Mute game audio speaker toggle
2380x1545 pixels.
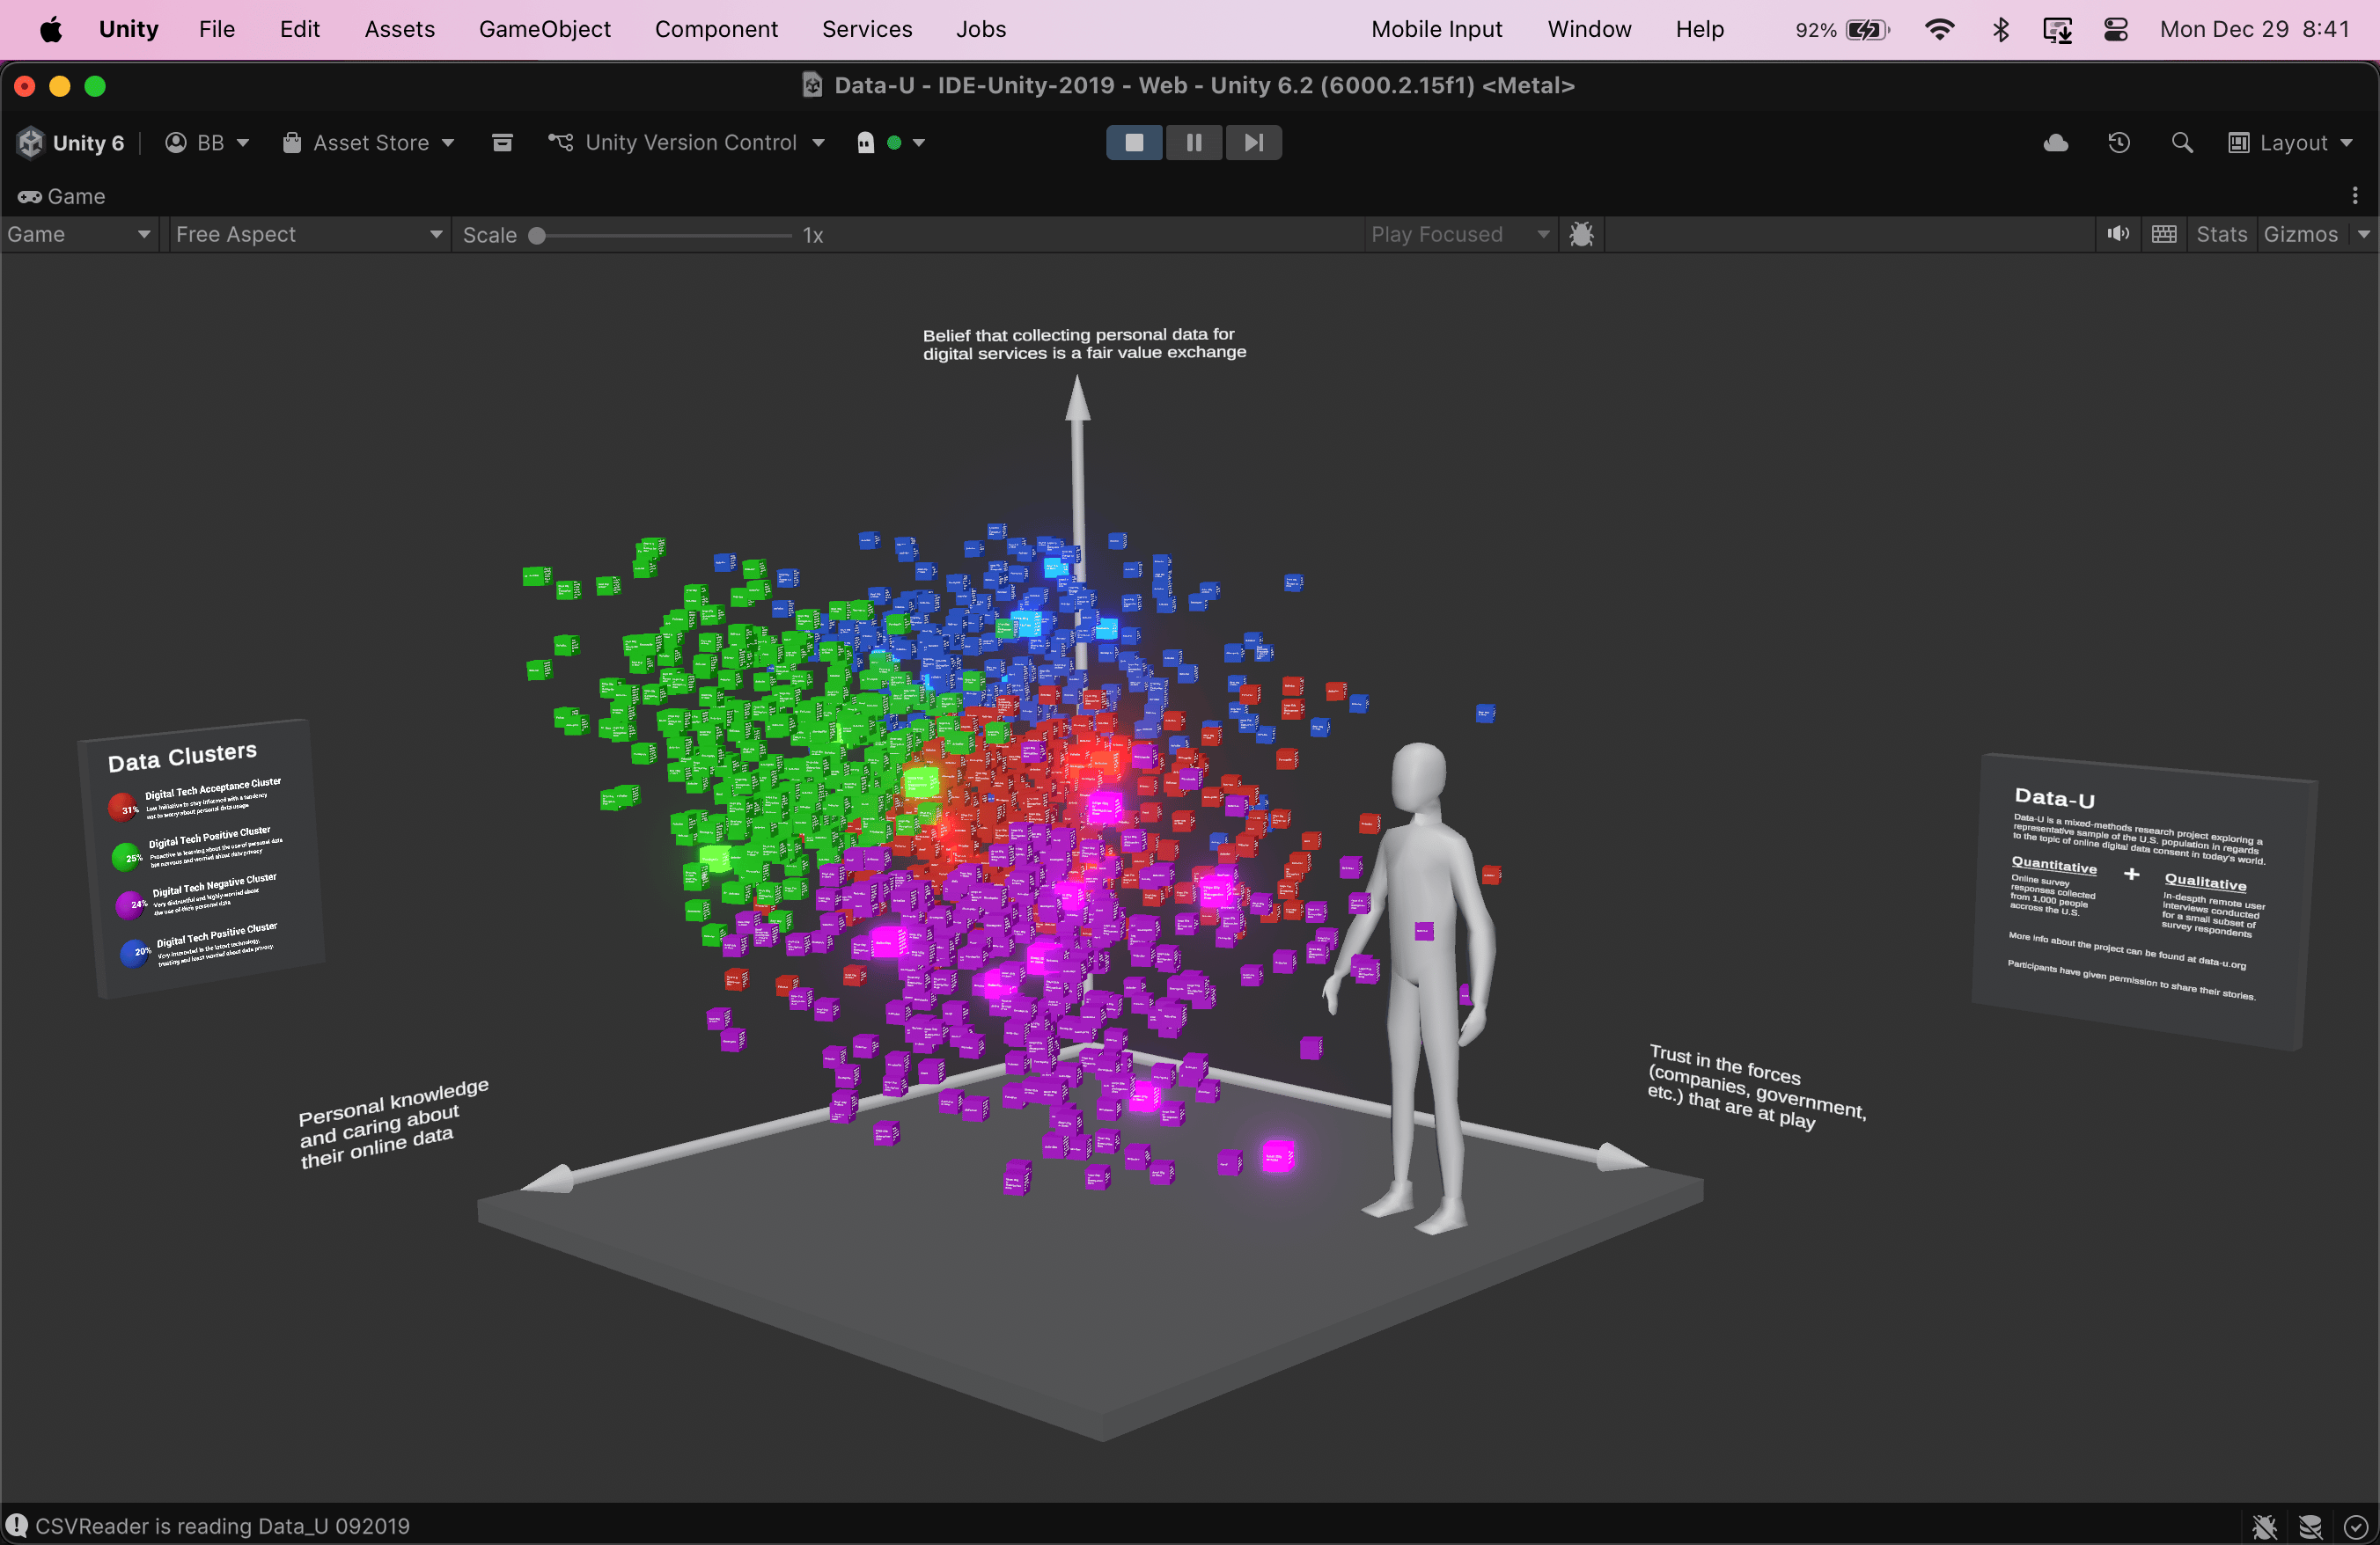point(2117,235)
